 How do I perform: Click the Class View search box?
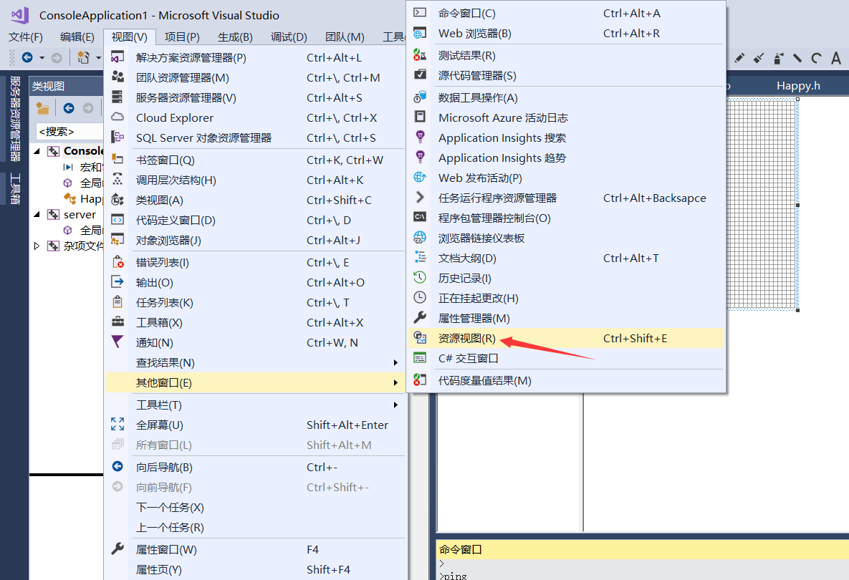pyautogui.click(x=69, y=132)
